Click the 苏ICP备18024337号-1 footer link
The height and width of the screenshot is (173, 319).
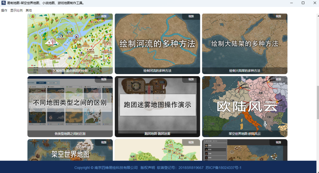223,168
